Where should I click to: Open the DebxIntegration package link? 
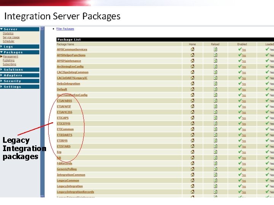click(x=68, y=84)
